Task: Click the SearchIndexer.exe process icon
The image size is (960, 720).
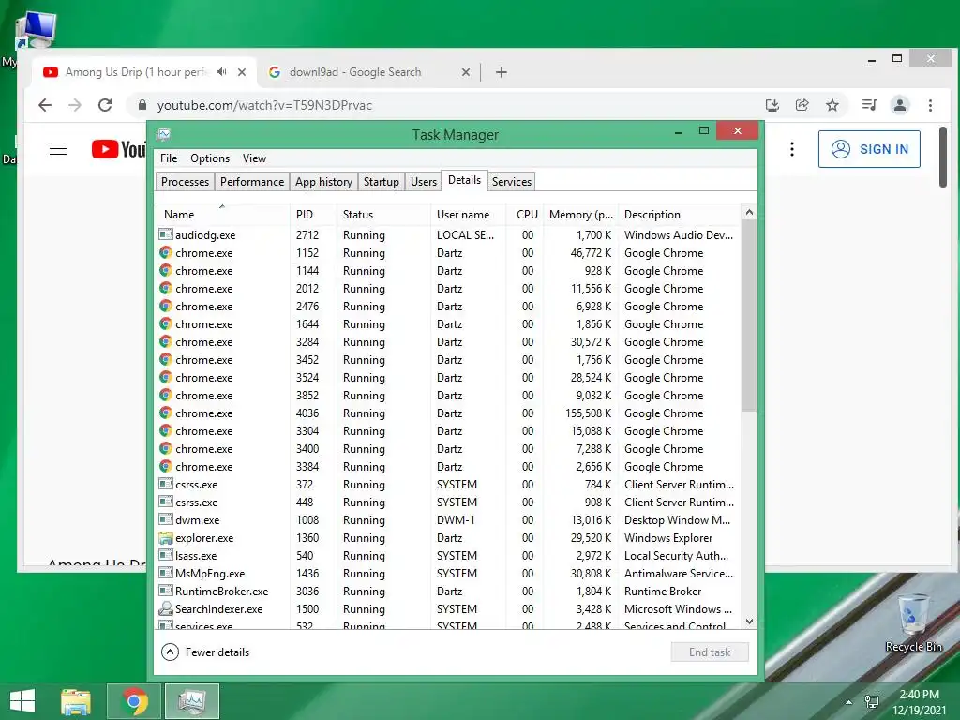Action: [x=165, y=609]
